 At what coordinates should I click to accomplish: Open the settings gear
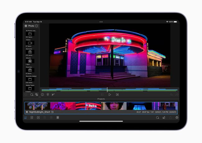click(177, 118)
